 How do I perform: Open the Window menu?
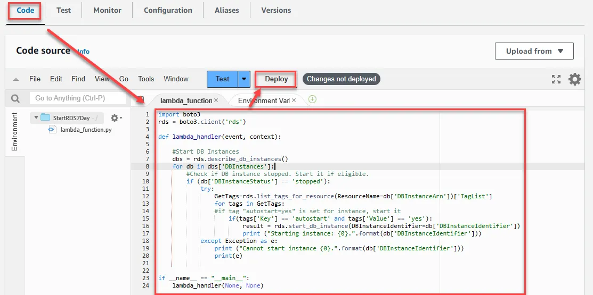[x=176, y=79]
